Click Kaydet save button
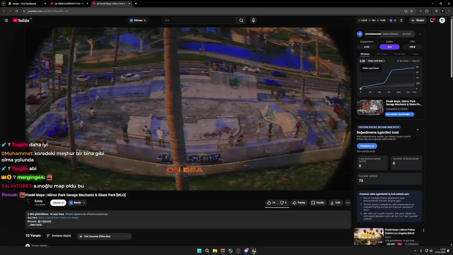The image size is (453, 255). (x=317, y=203)
